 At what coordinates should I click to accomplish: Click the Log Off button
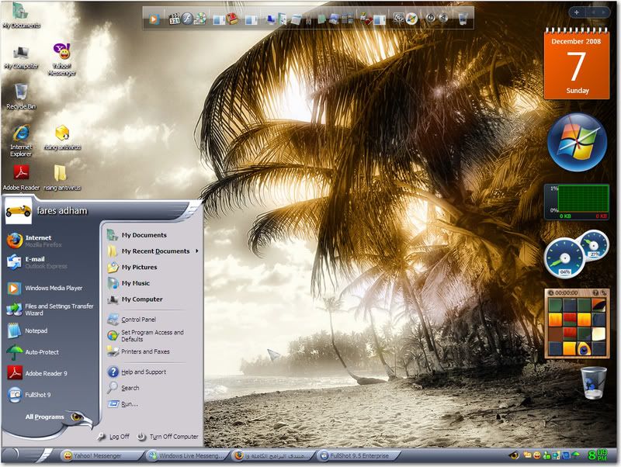(113, 437)
